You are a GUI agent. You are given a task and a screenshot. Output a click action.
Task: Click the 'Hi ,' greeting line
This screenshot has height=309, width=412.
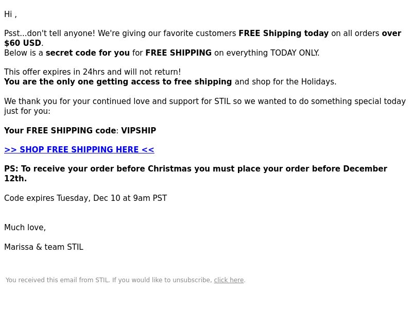point(10,14)
